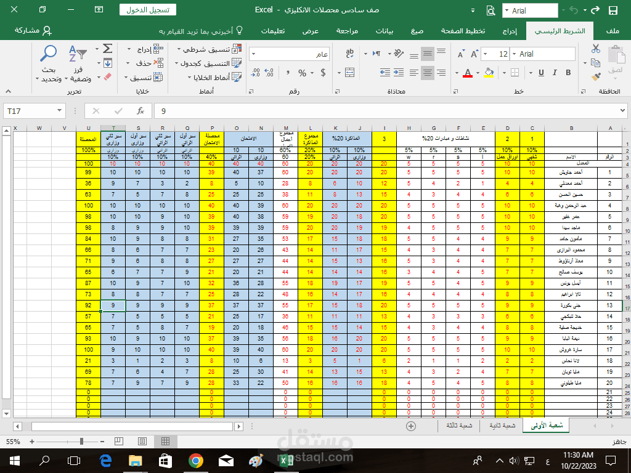
Task: Open the File tab
Action: 612,31
